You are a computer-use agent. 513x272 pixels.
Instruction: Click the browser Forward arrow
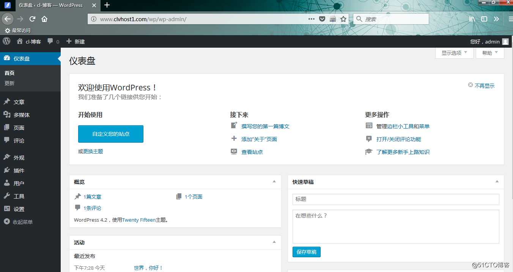[20, 19]
